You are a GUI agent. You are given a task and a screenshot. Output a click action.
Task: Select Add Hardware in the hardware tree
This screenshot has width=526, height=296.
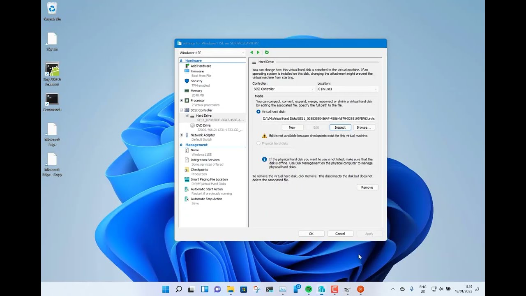click(201, 66)
